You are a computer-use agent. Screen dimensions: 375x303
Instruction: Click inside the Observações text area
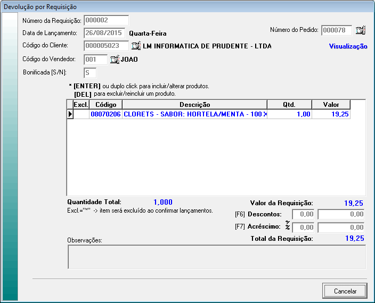click(216, 257)
